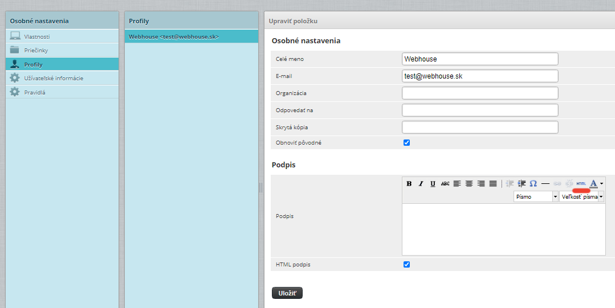Open the text color picker arrow

click(x=602, y=183)
